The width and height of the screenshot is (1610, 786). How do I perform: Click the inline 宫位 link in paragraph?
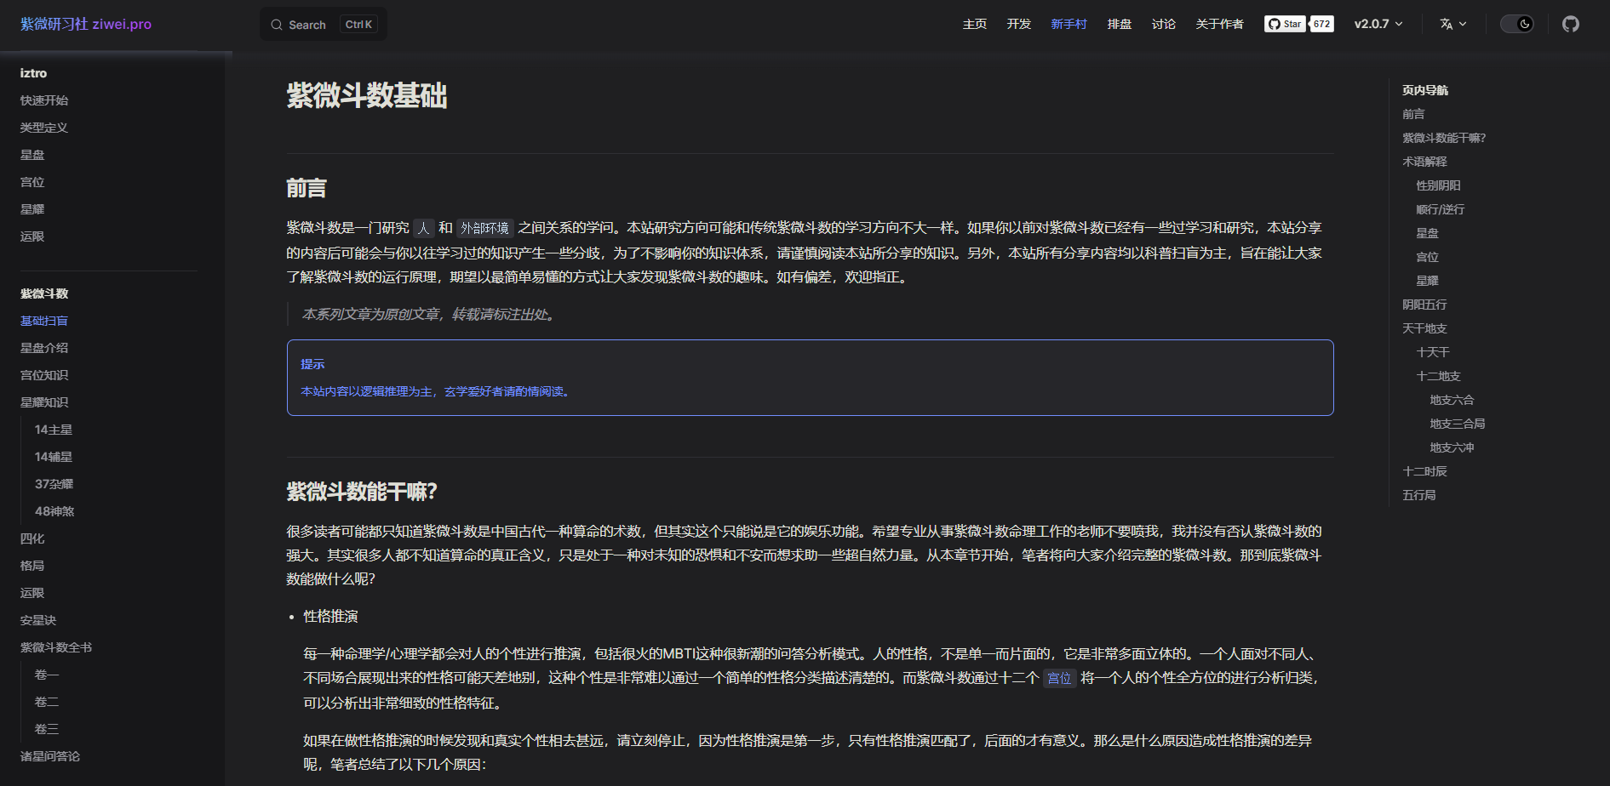[1059, 678]
